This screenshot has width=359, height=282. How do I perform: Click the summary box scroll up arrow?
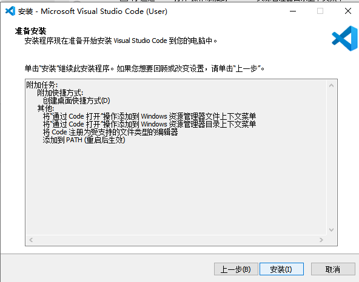click(331, 85)
